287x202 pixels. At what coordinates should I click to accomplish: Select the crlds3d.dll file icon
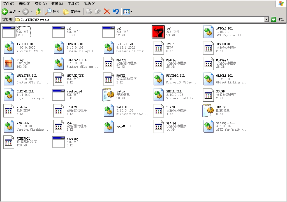coord(108,47)
